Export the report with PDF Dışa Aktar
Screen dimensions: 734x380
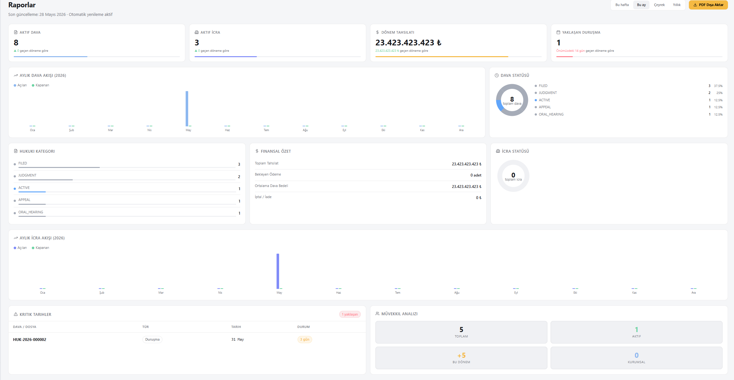coord(708,5)
